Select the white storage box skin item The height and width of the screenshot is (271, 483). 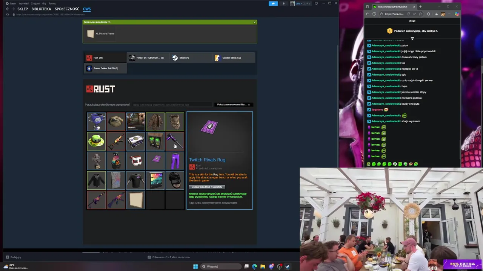pos(135,141)
